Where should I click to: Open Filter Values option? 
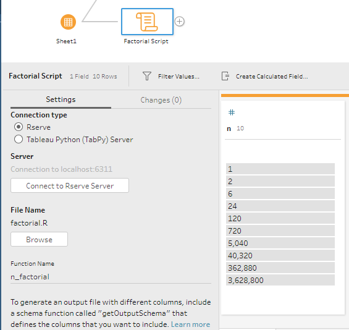point(179,77)
